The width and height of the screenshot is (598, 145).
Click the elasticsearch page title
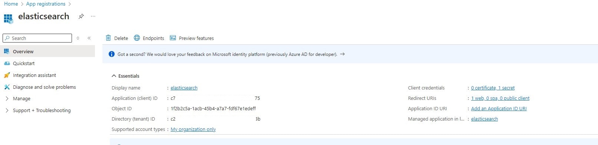(x=44, y=16)
